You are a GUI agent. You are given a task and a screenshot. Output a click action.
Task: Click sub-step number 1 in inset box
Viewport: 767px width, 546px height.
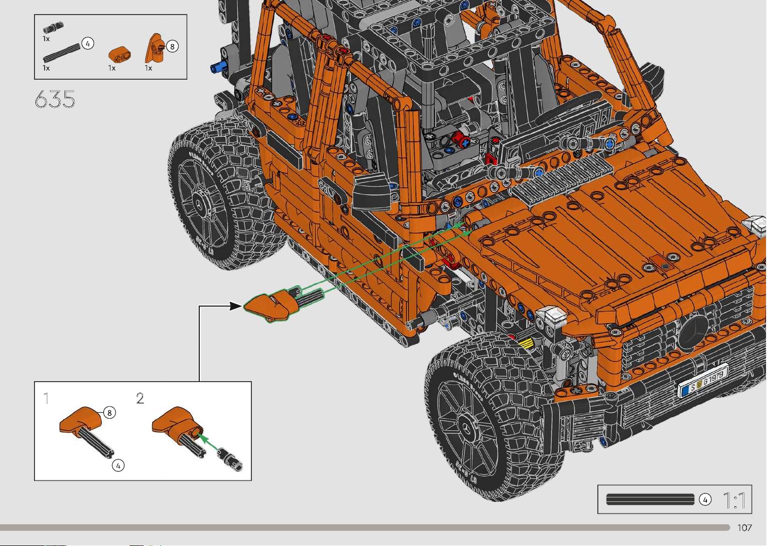click(46, 399)
